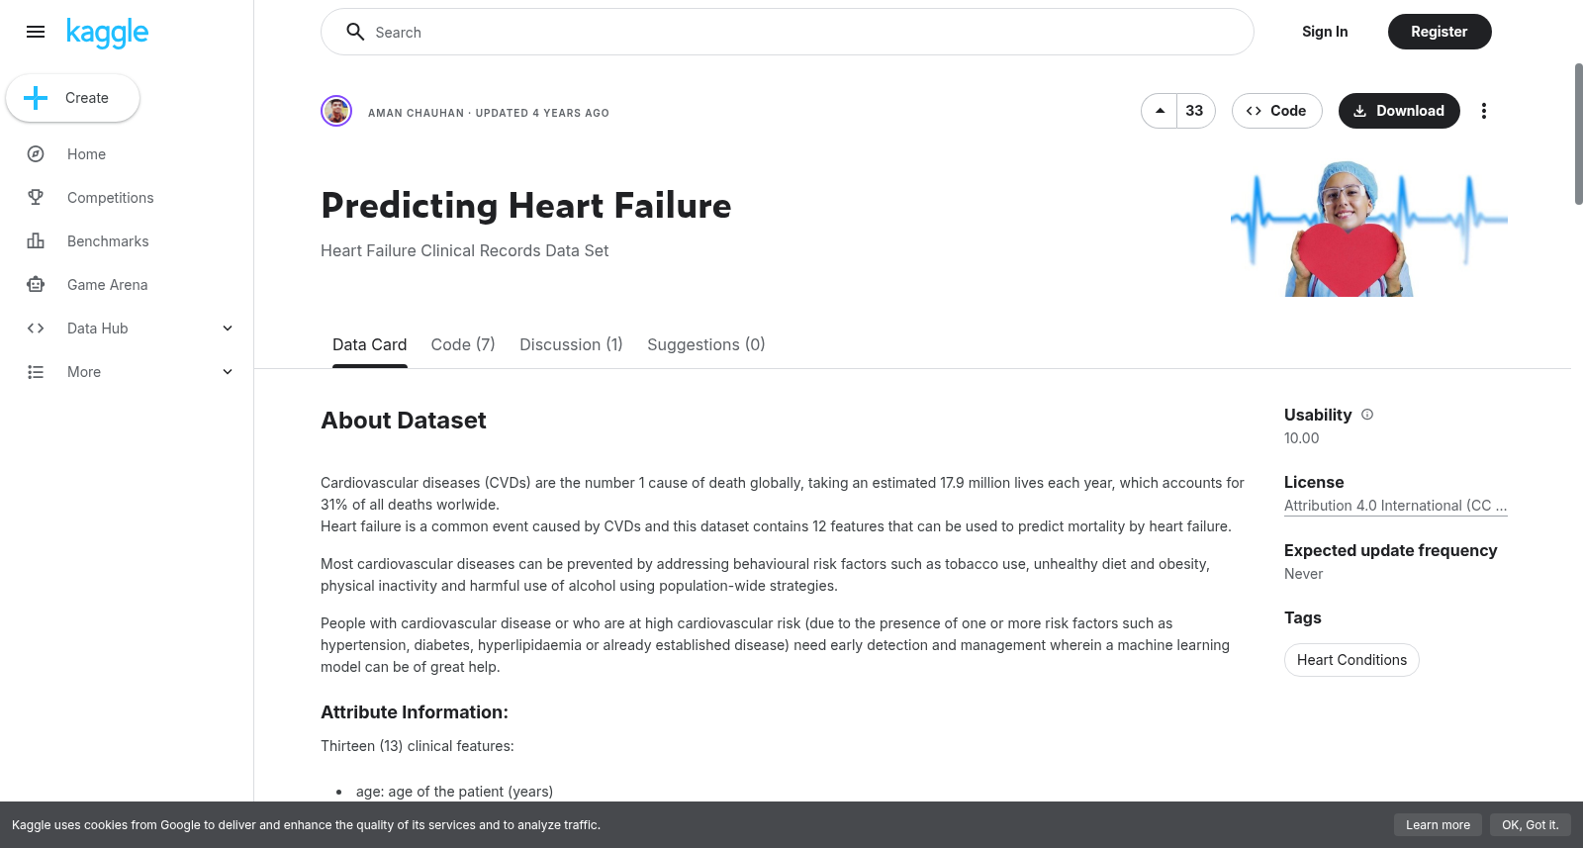Image resolution: width=1583 pixels, height=848 pixels.
Task: Click the Benchmarks bar chart icon
Action: click(36, 241)
